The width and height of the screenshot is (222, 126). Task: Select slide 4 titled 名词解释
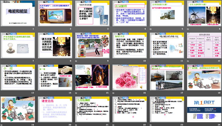[x=130, y=13]
